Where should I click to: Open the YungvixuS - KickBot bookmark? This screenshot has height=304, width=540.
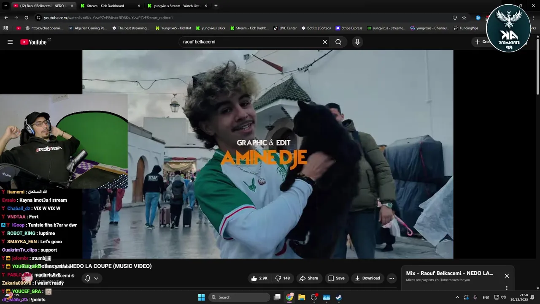tap(173, 28)
